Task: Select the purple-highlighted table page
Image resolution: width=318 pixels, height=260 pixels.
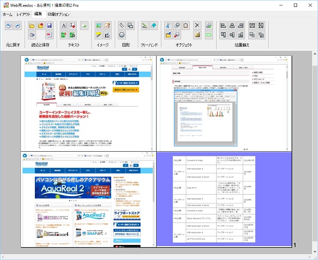Action: pyautogui.click(x=224, y=199)
